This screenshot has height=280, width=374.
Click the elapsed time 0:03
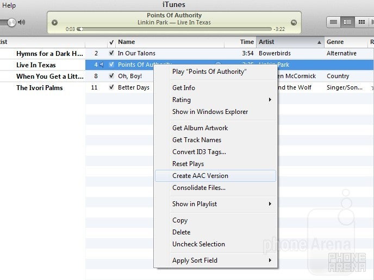(x=70, y=29)
